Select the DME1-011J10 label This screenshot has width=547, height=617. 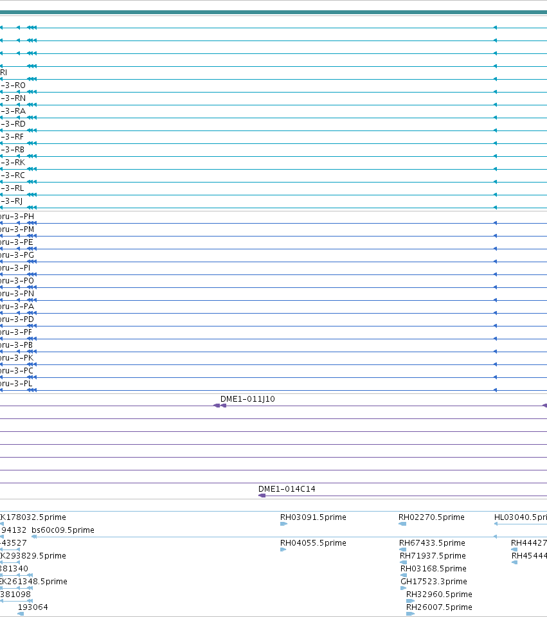pos(247,399)
